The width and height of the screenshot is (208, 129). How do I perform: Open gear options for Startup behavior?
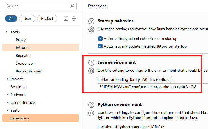tap(91, 29)
